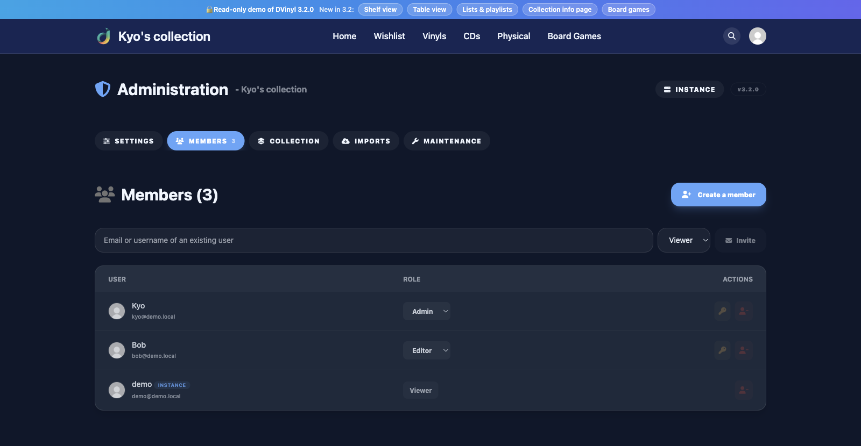
Task: Open the Vinyls page
Action: point(434,36)
